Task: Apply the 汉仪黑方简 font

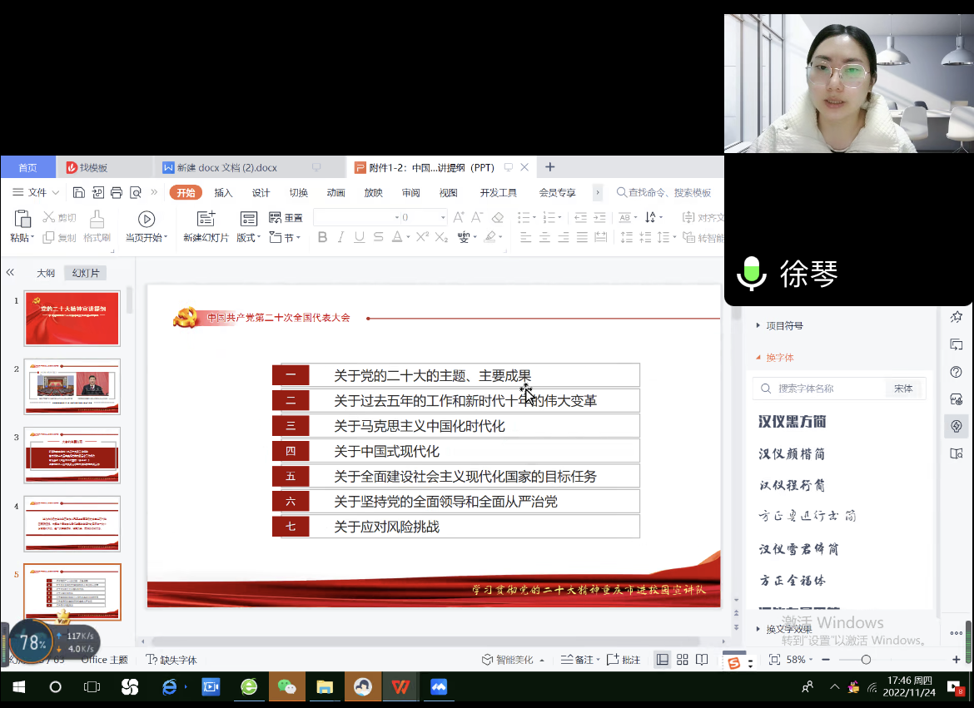Action: click(792, 422)
